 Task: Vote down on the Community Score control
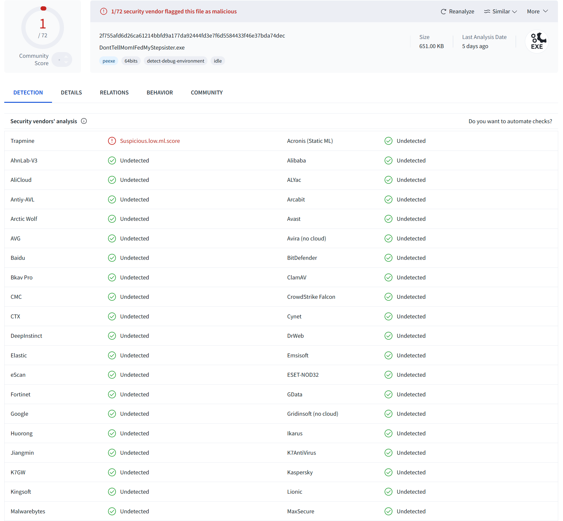pos(66,62)
